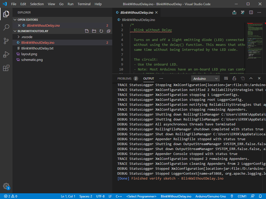Open BlinkWithoutDelay.txt in Explorer
Viewport: 266px width, 199px height.
pos(62,48)
